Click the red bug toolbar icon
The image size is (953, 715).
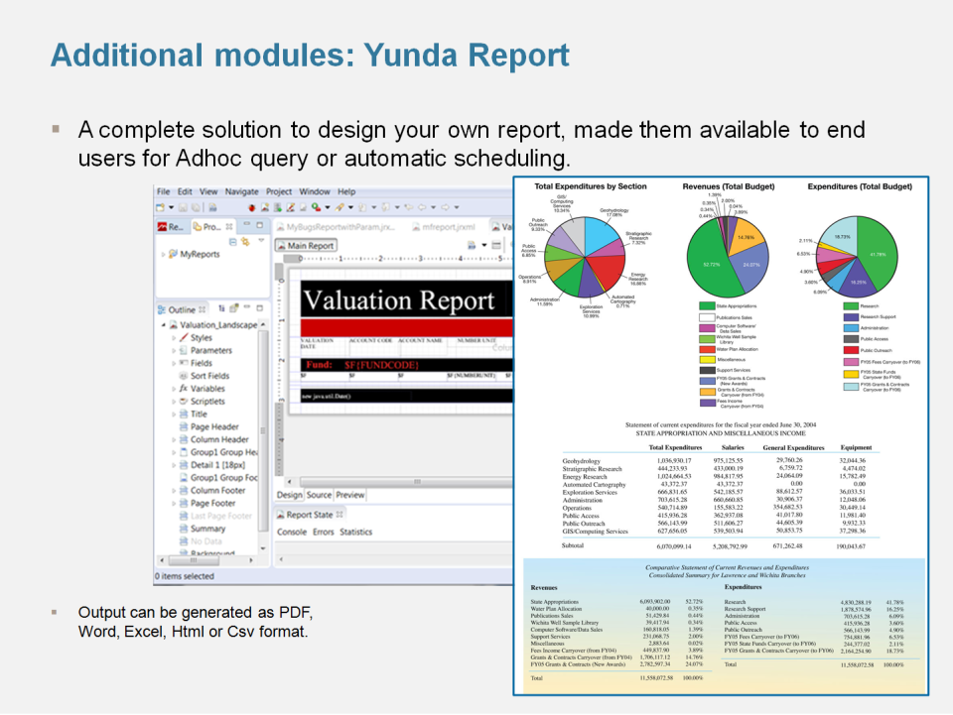(251, 207)
